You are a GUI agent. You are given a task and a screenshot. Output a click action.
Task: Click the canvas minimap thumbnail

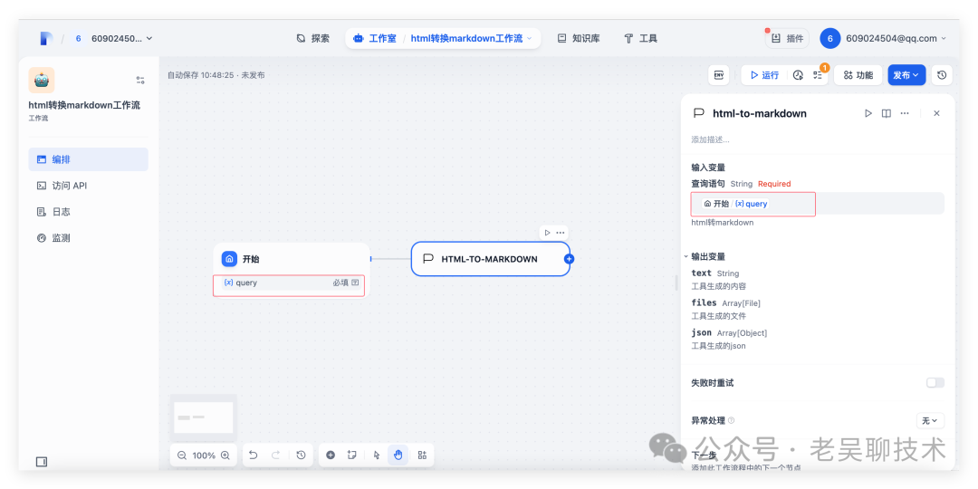[204, 417]
